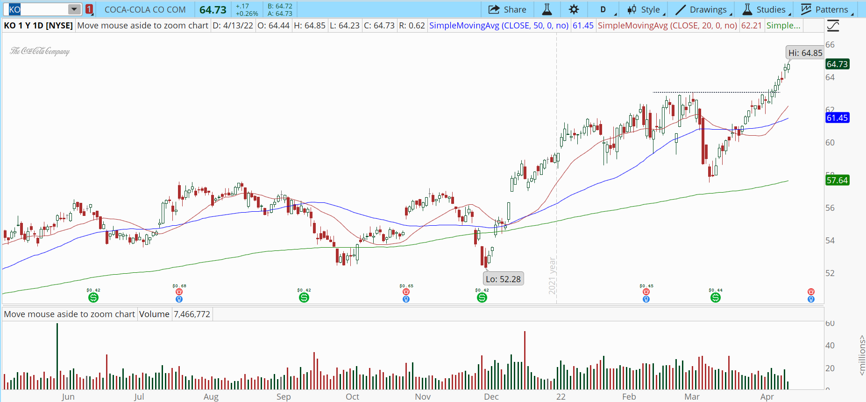Click the upcoming April earnings phone icon
The width and height of the screenshot is (866, 402).
(811, 292)
